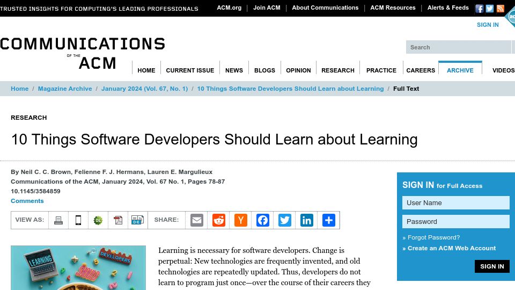
Task: Go to Magazine Archive breadcrumb
Action: pos(65,89)
